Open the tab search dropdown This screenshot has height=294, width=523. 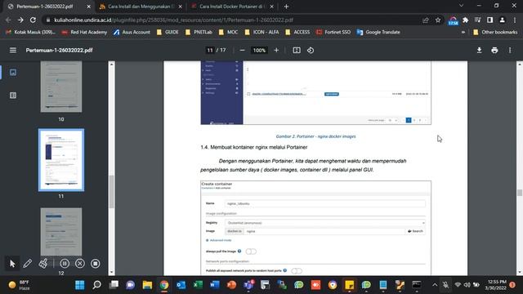click(461, 6)
